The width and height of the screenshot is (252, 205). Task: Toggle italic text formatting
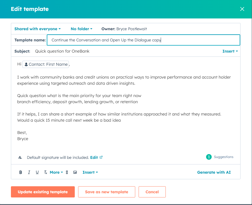click(x=29, y=172)
